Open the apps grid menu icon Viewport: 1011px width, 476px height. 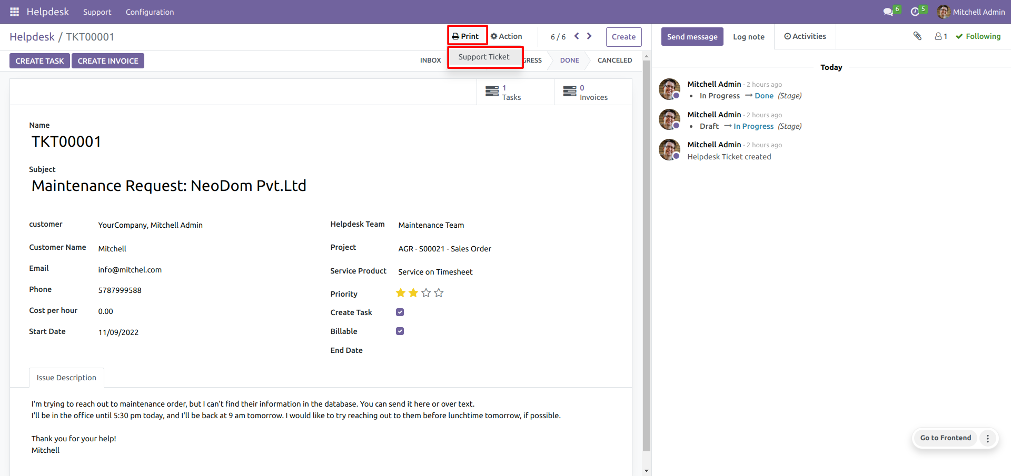click(x=14, y=12)
